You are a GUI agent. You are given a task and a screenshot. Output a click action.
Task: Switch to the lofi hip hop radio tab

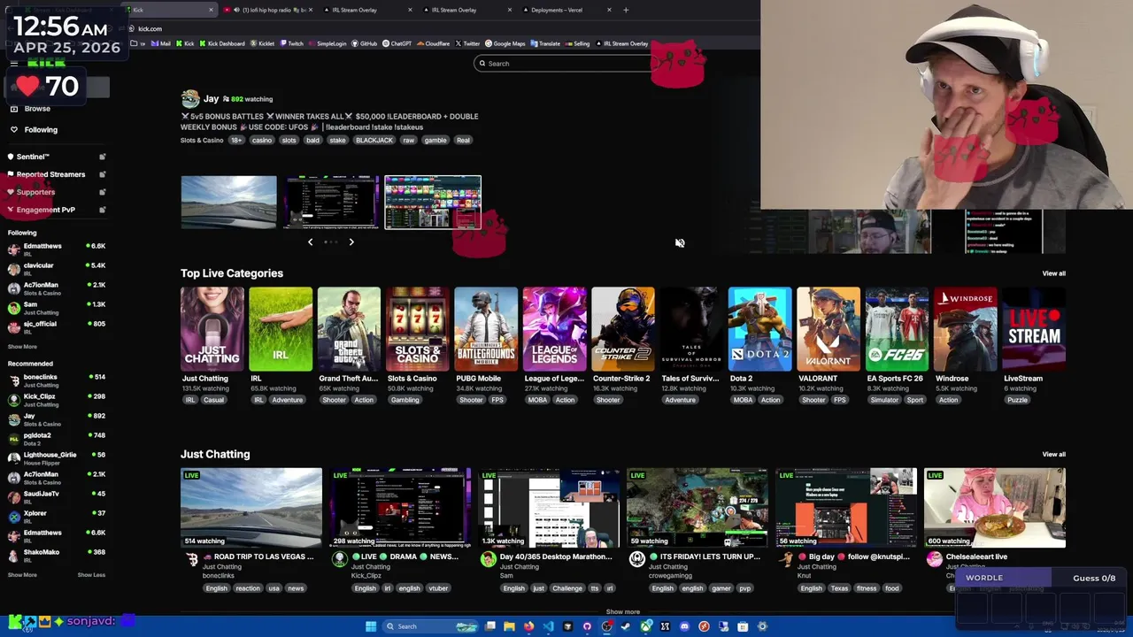[x=267, y=10]
